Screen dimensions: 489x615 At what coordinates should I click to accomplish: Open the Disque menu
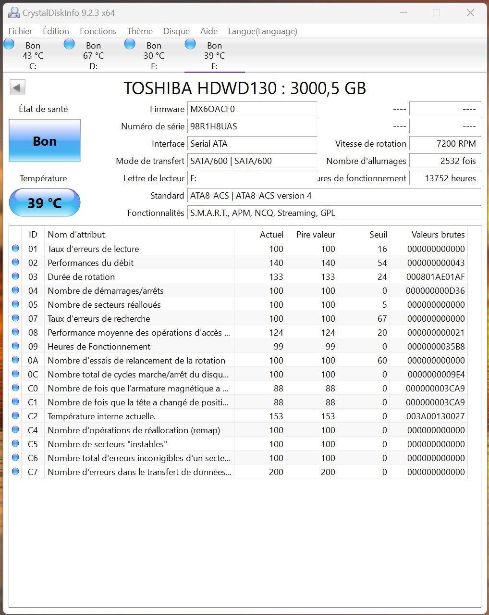tap(176, 31)
